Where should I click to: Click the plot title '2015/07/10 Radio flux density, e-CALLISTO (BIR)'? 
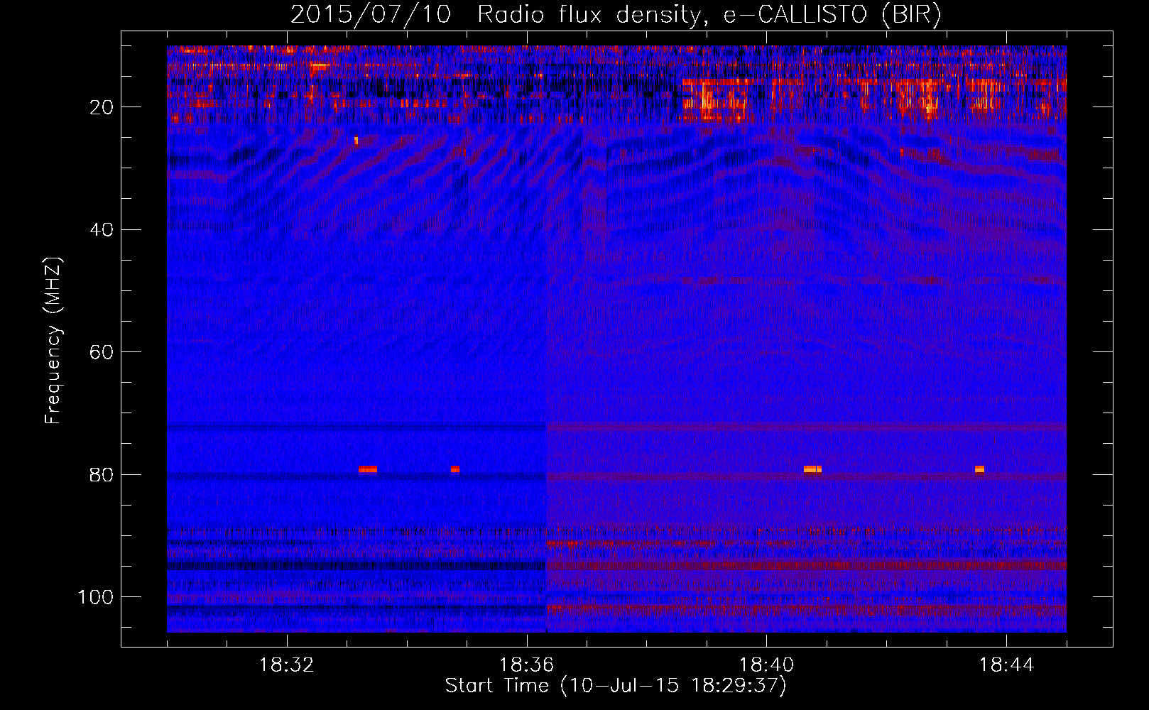pyautogui.click(x=616, y=14)
